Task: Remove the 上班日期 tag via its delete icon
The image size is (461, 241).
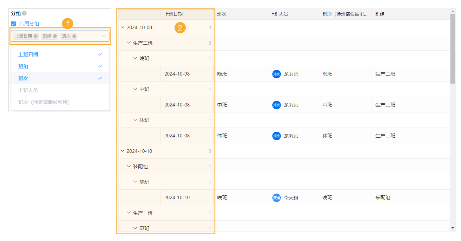Action: coord(36,36)
